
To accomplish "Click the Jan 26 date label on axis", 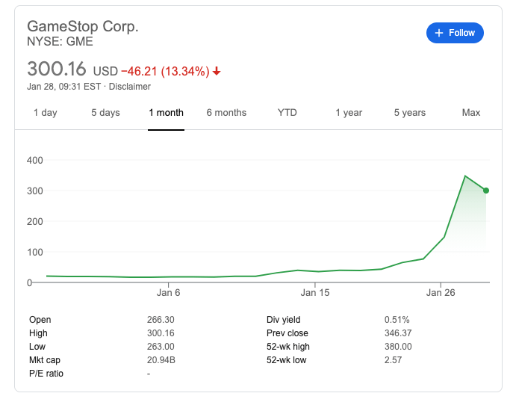I will pos(441,292).
